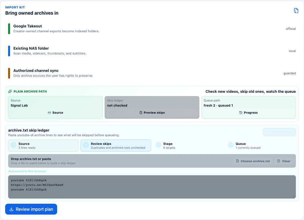
Task: Click the Review import plan button
Action: point(31,209)
